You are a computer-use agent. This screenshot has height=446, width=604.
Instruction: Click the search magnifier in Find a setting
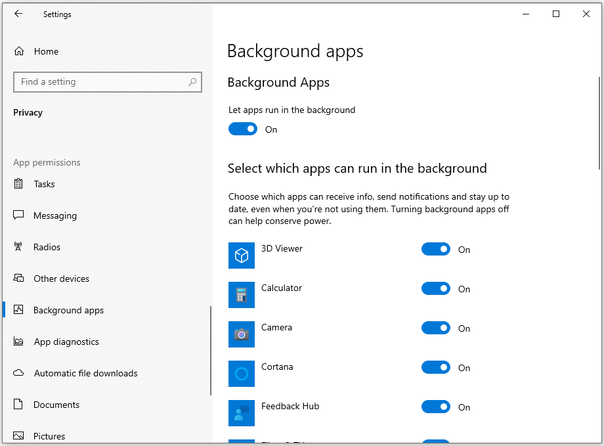(191, 81)
